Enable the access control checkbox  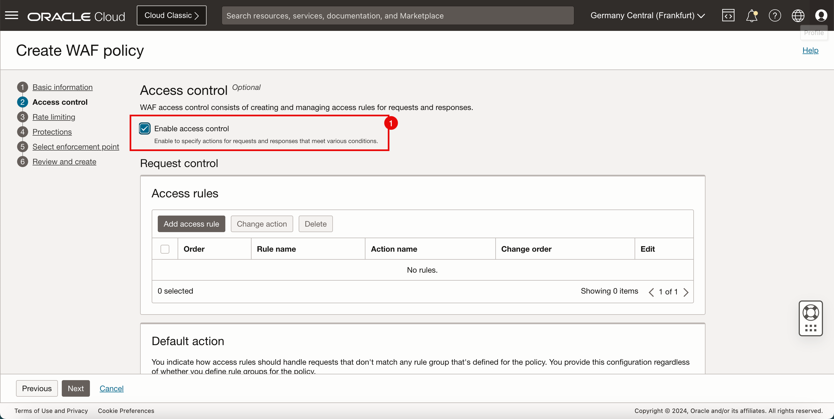[145, 128]
